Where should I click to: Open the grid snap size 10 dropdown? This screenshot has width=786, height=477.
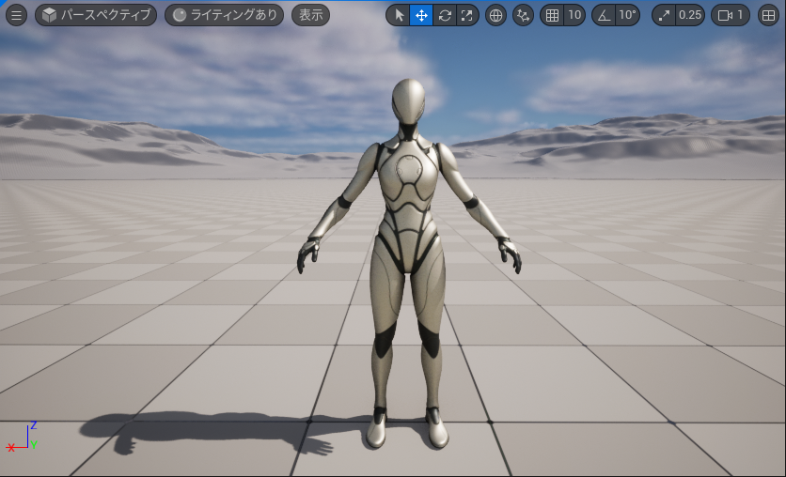click(x=574, y=15)
